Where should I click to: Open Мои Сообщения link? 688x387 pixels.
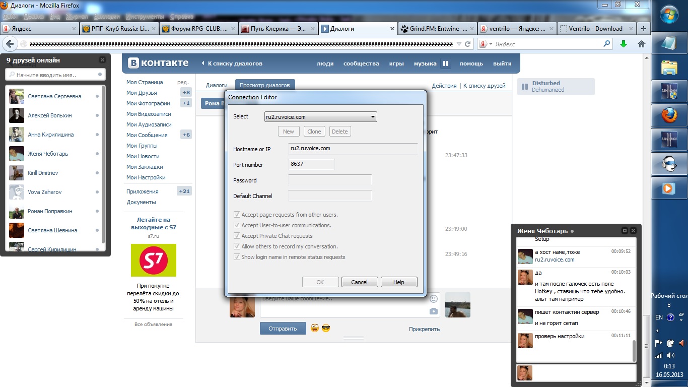(x=147, y=135)
